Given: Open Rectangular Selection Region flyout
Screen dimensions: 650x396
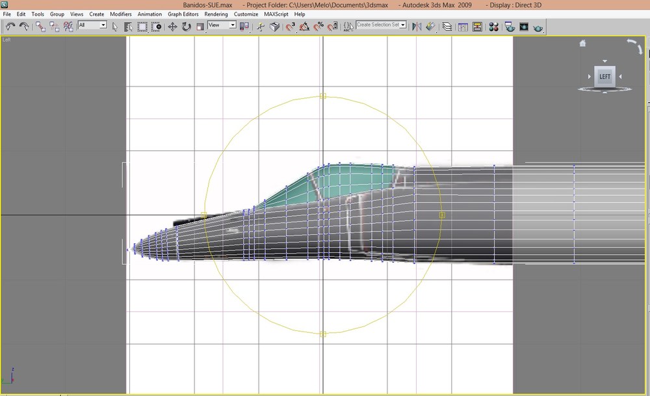Looking at the screenshot, I should point(142,27).
